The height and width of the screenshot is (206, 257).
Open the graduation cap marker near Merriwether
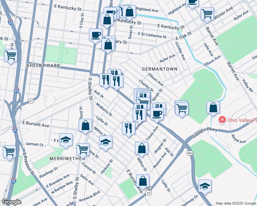(x=66, y=141)
